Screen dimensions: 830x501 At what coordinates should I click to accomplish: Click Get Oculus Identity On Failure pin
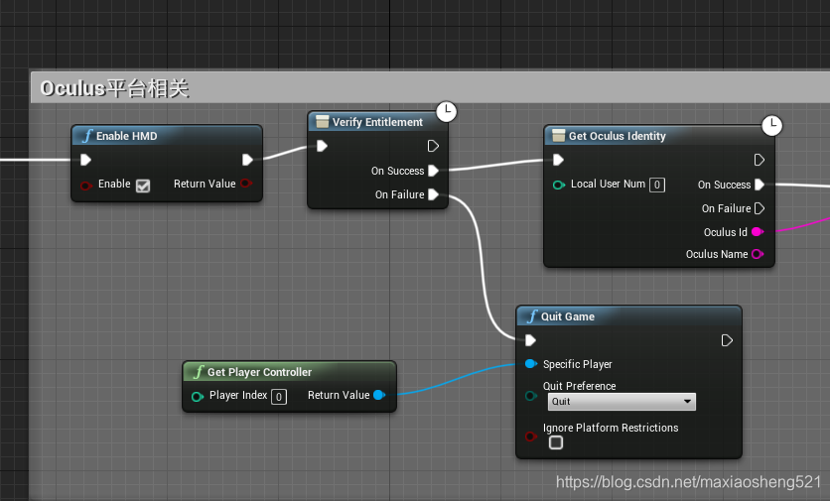pyautogui.click(x=760, y=208)
